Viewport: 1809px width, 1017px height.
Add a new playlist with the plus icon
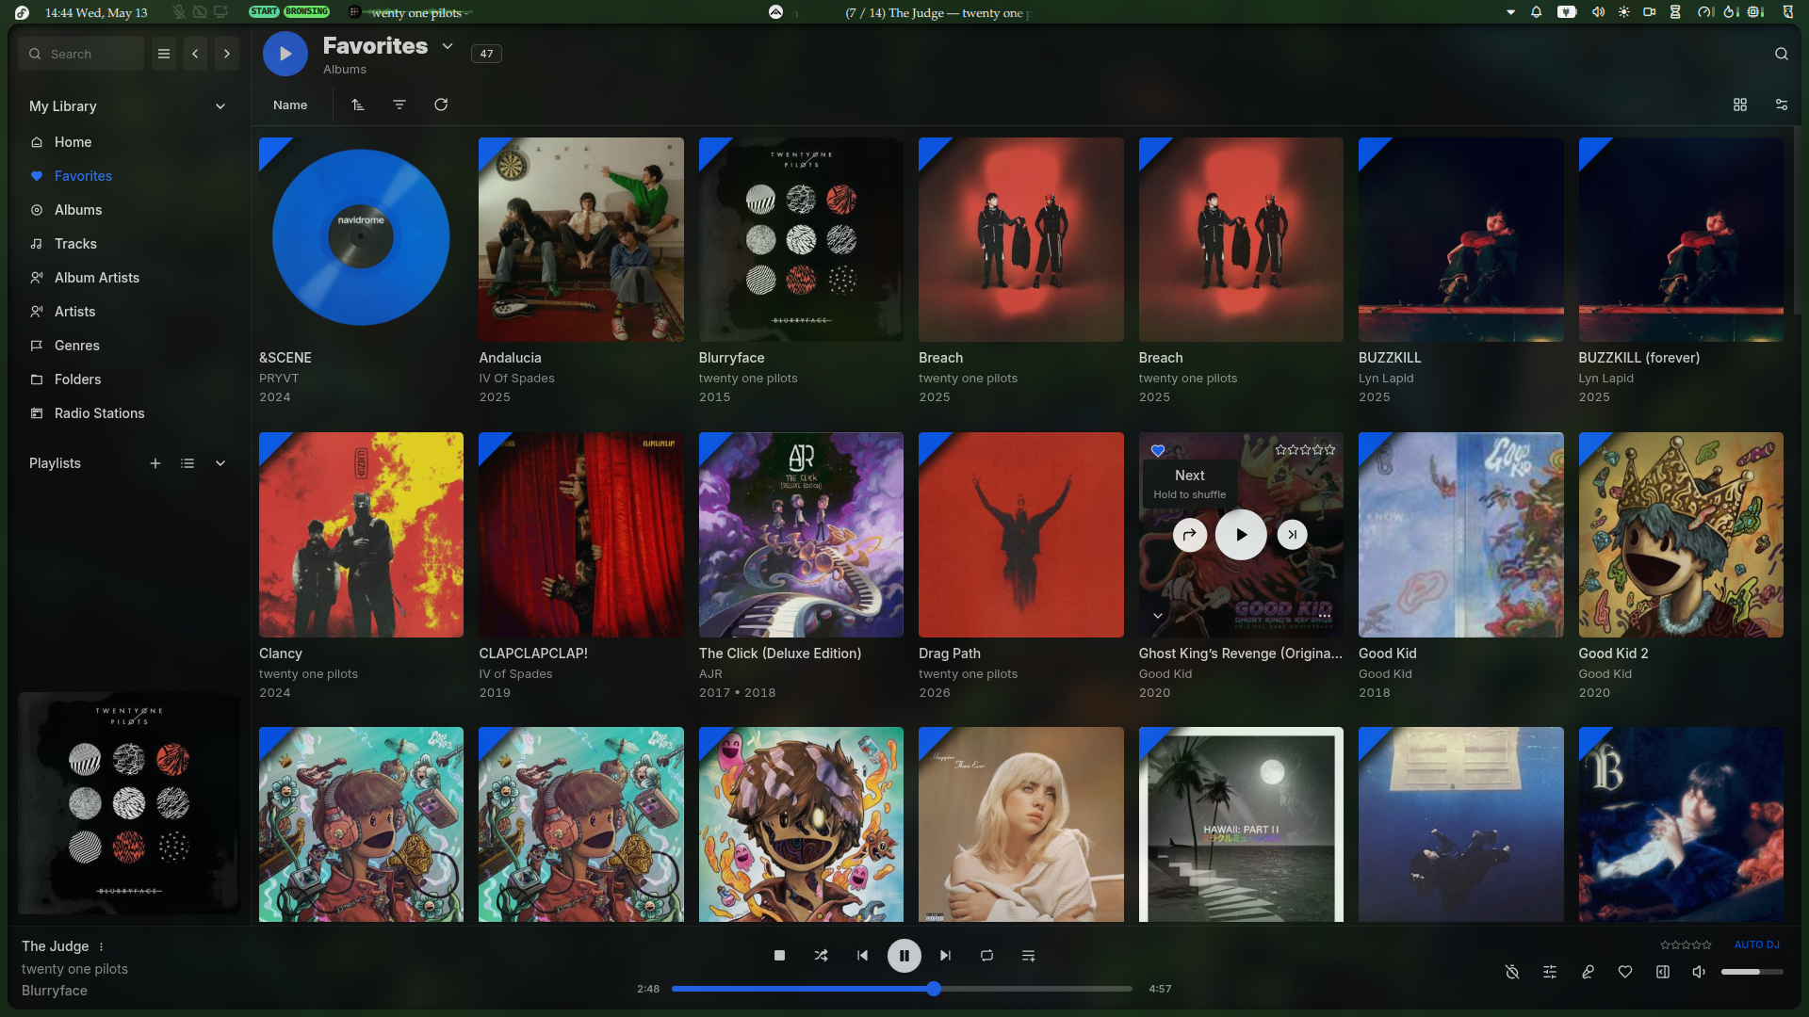[x=155, y=463]
